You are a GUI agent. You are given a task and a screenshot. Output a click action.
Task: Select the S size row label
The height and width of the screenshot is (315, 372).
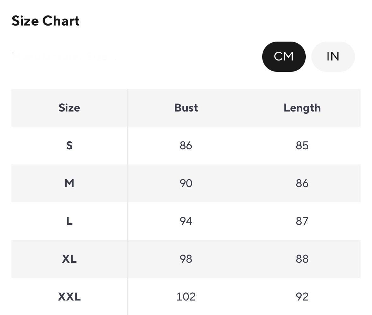(x=69, y=146)
